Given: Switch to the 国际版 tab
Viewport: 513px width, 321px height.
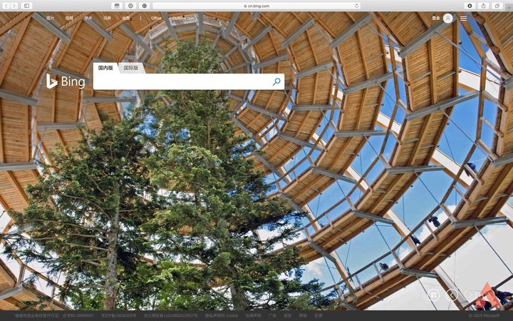Looking at the screenshot, I should pos(130,68).
